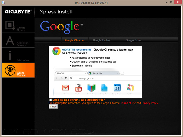The image size is (183, 137).
Task: Close the Partner Site preview tab
Action: [x=117, y=73]
